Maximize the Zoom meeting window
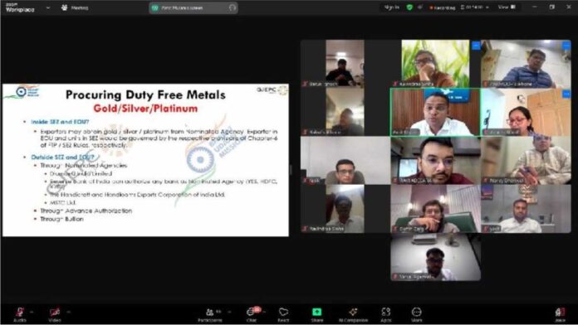This screenshot has height=325, width=578. (551, 7)
